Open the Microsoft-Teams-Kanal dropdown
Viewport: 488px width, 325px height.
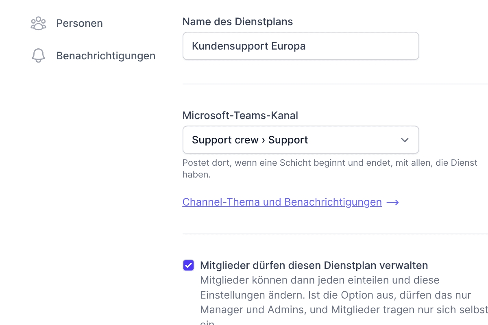pyautogui.click(x=301, y=140)
